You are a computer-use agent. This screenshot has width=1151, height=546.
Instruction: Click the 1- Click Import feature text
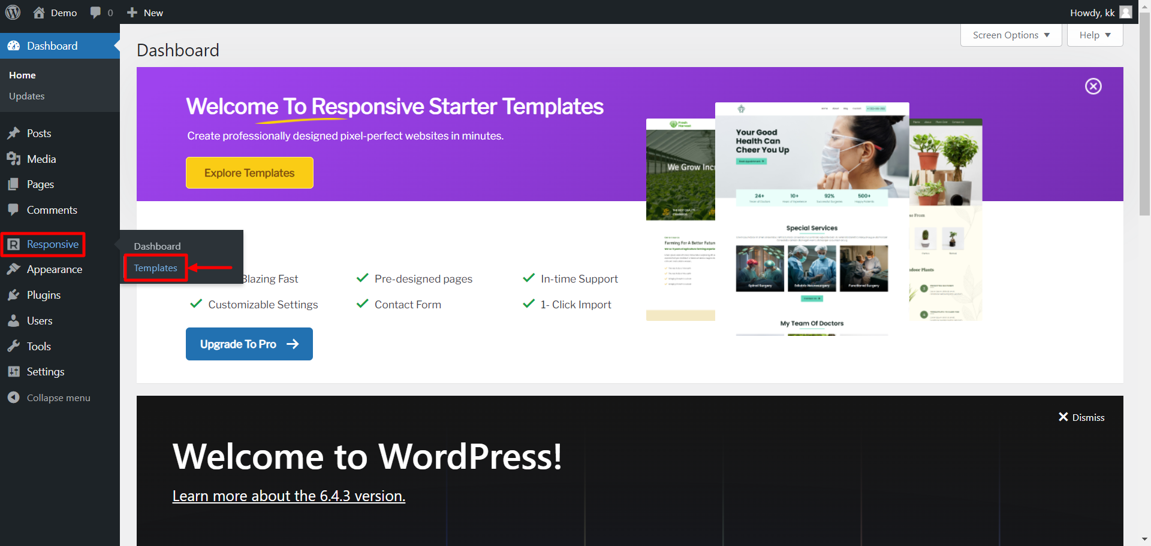[575, 305]
